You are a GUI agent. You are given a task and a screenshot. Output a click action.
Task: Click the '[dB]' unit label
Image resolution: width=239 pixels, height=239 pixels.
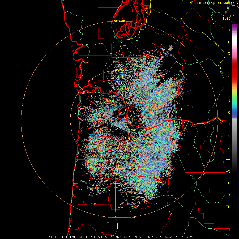(227, 18)
